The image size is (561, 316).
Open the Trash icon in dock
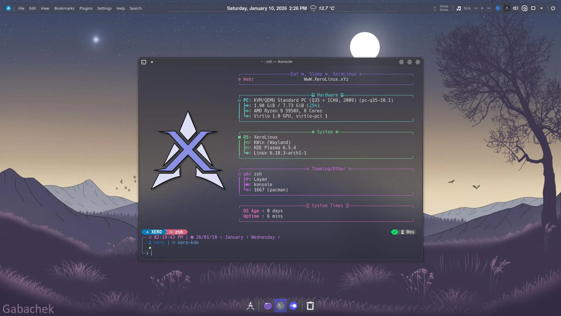pos(310,306)
